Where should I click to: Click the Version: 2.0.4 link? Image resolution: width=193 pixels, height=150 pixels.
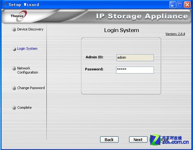[175, 34]
